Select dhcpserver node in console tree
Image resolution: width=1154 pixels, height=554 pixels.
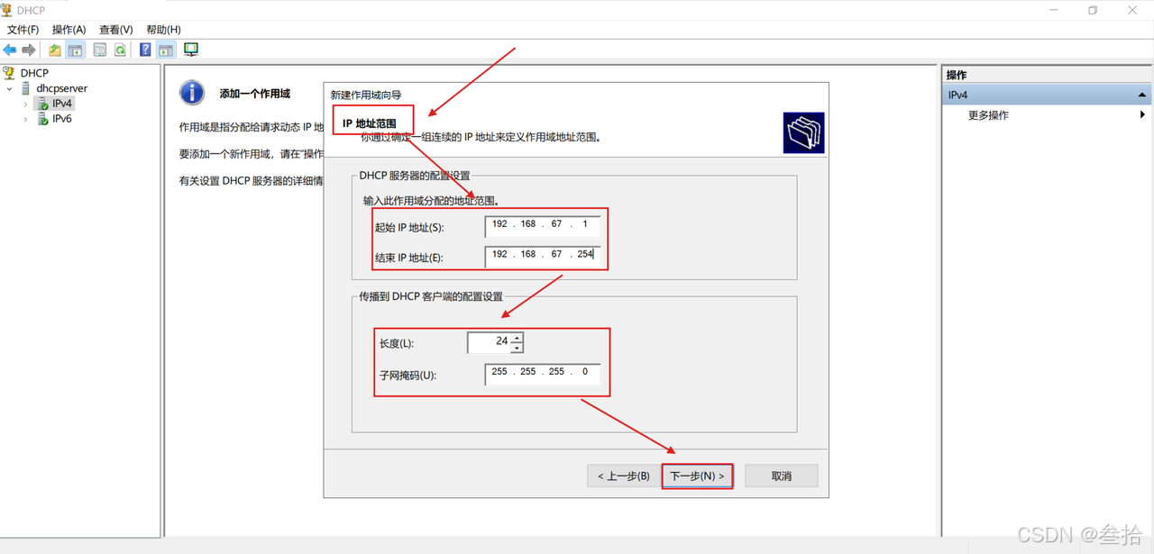pos(62,88)
